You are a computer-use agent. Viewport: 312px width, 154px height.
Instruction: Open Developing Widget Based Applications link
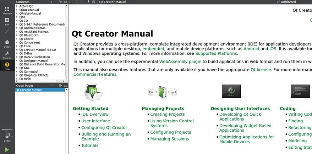[245, 128]
